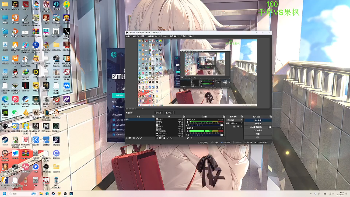Image resolution: width=350 pixels, height=197 pixels.
Task: Open the QQ penguin desktop shortcut
Action: (15, 72)
